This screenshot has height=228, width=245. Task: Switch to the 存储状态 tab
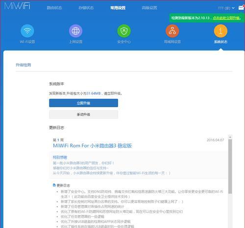pyautogui.click(x=86, y=8)
